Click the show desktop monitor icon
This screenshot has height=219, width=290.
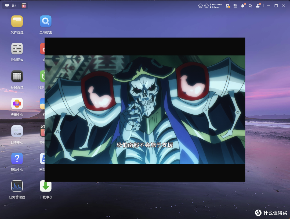pos(7,5)
